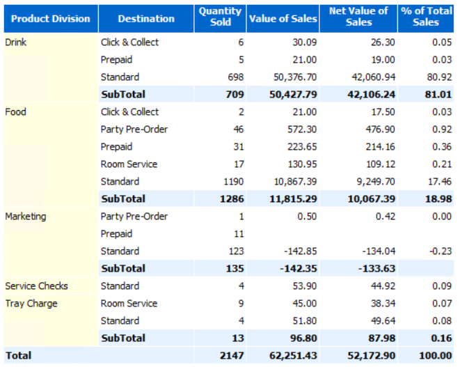This screenshot has height=367, width=460.
Task: Click the Destination column header
Action: tap(146, 19)
